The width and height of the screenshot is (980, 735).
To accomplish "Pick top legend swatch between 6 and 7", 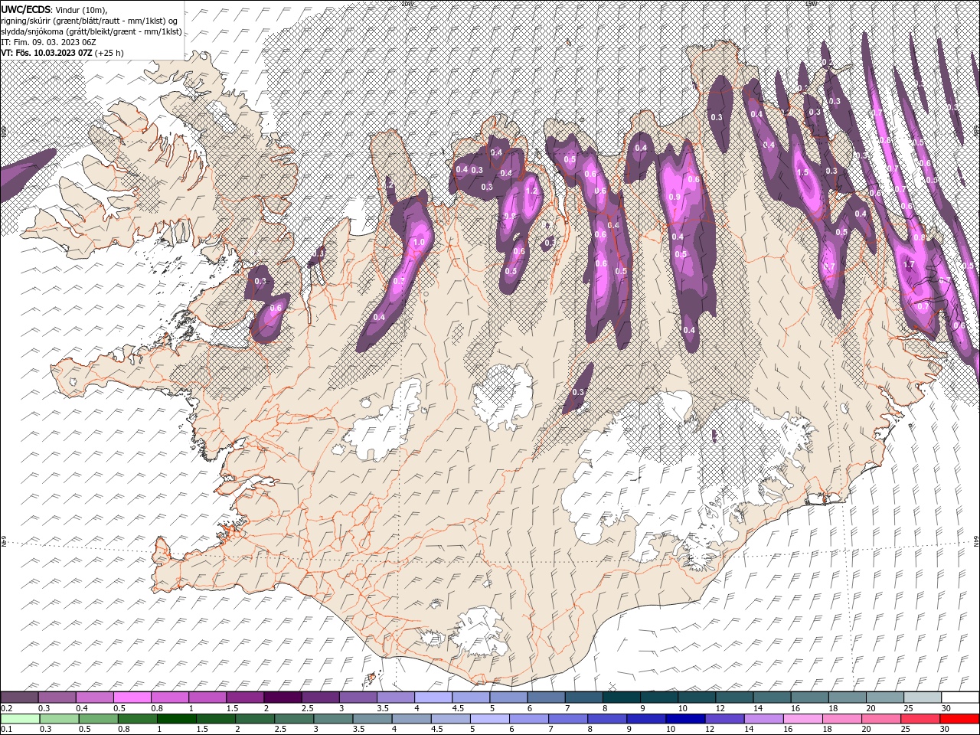I will [546, 697].
